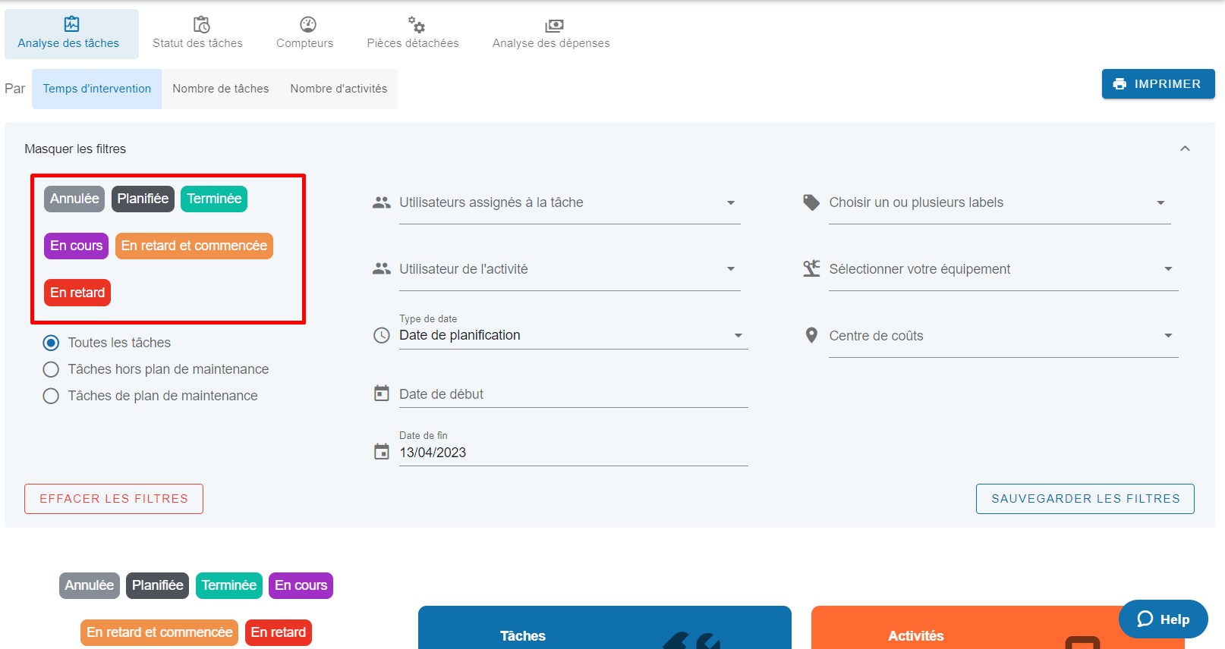Image resolution: width=1225 pixels, height=649 pixels.
Task: Click the Date de début field
Action: (573, 394)
